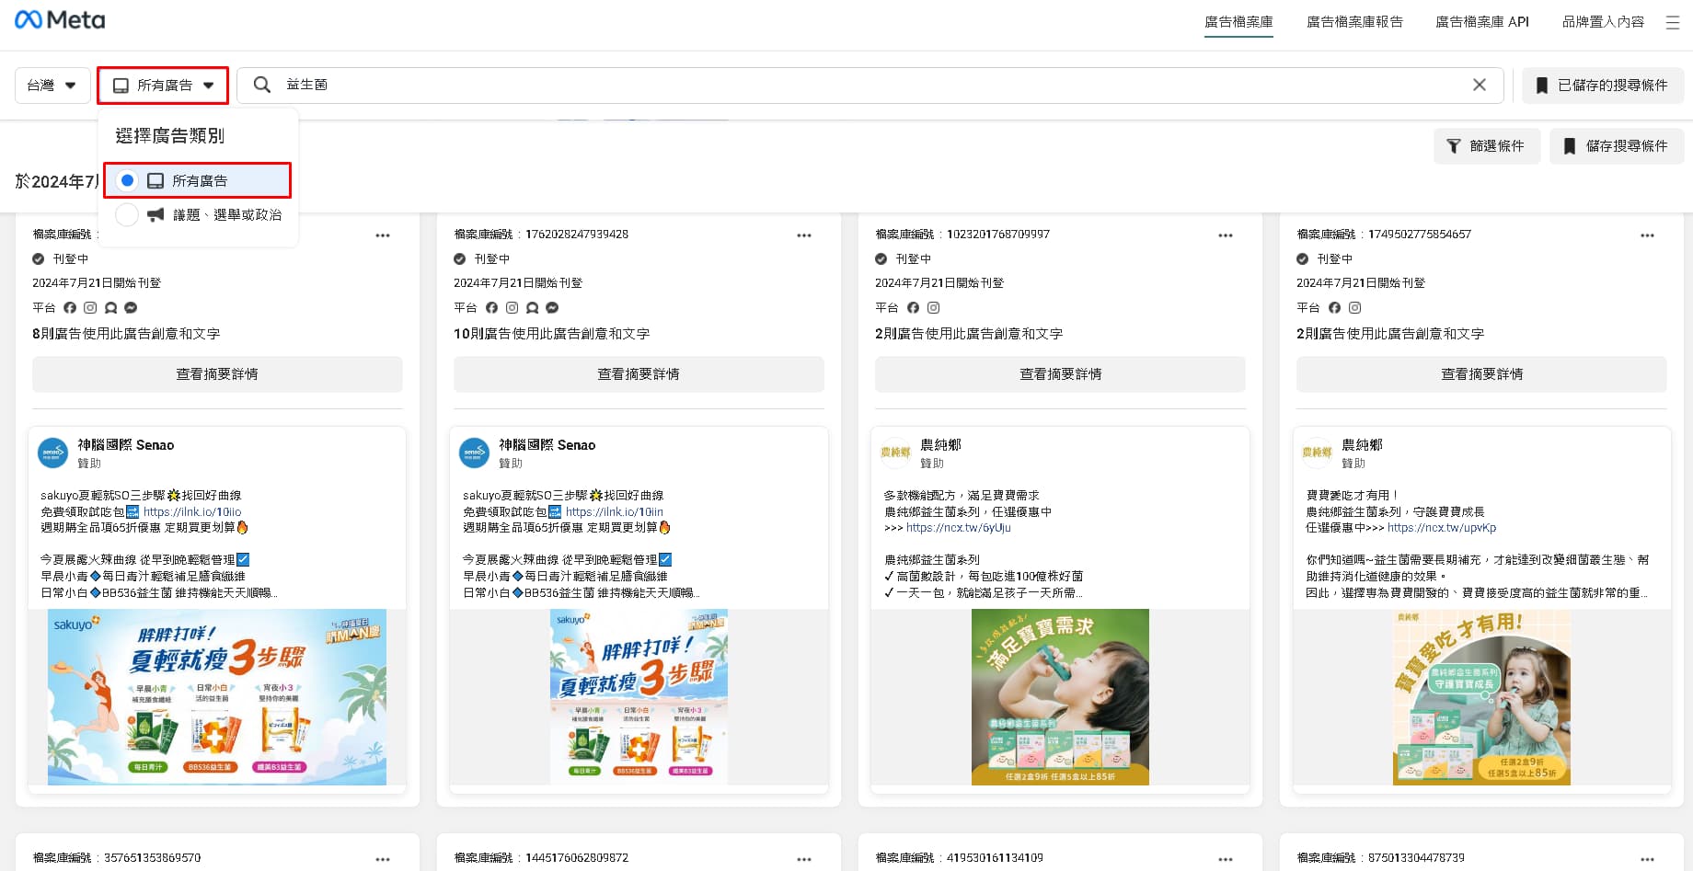Viewport: 1693px width, 871px height.
Task: Click 10則廣告使用此廣告創意和文字 text
Action: 551,334
